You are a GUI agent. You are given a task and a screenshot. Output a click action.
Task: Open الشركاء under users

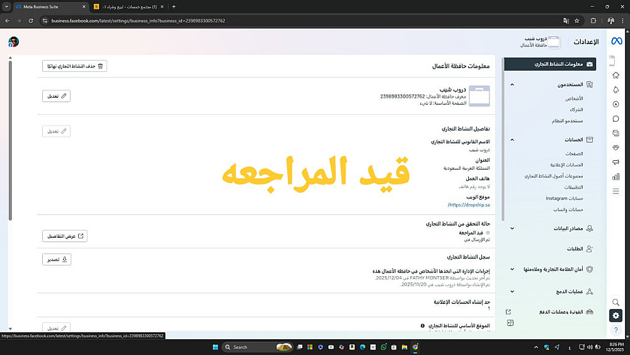(x=576, y=110)
